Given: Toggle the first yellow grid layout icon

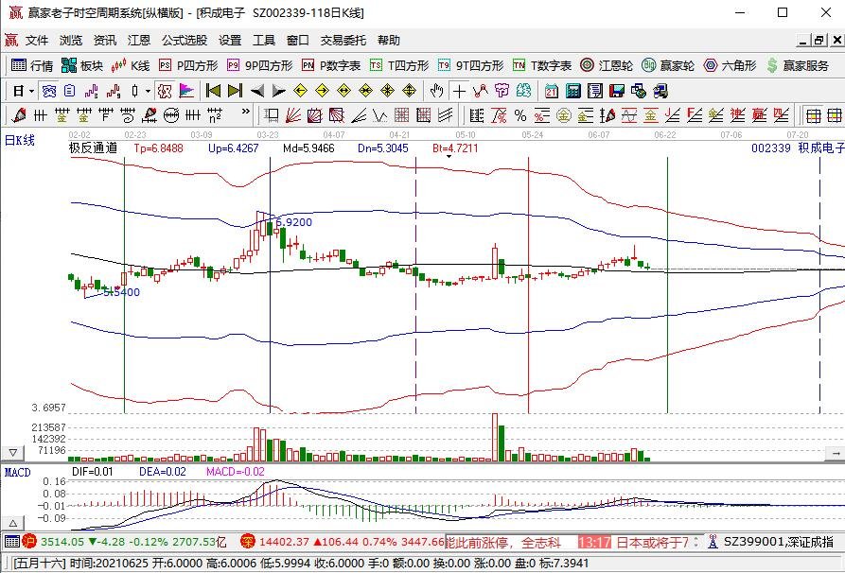Looking at the screenshot, I should click(813, 114).
